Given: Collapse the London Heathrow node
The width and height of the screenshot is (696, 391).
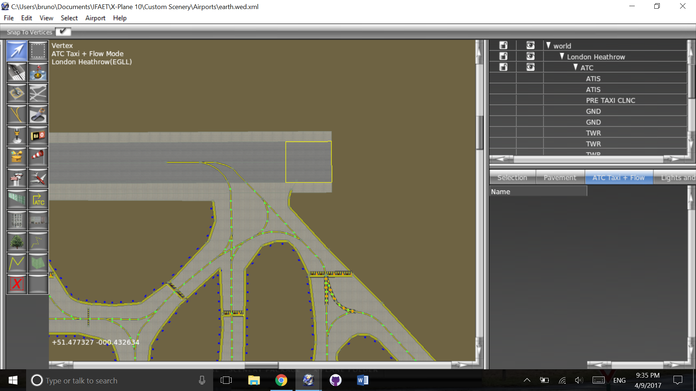Looking at the screenshot, I should pyautogui.click(x=562, y=56).
